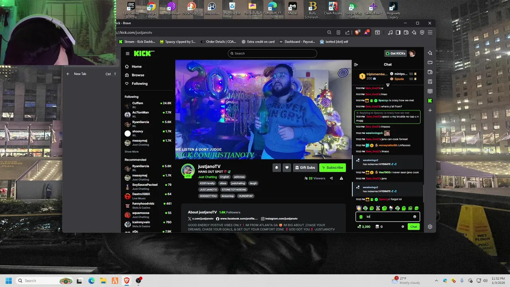This screenshot has width=510, height=287.
Task: Open Brave sidebar bookmarks icon
Action: point(430,82)
